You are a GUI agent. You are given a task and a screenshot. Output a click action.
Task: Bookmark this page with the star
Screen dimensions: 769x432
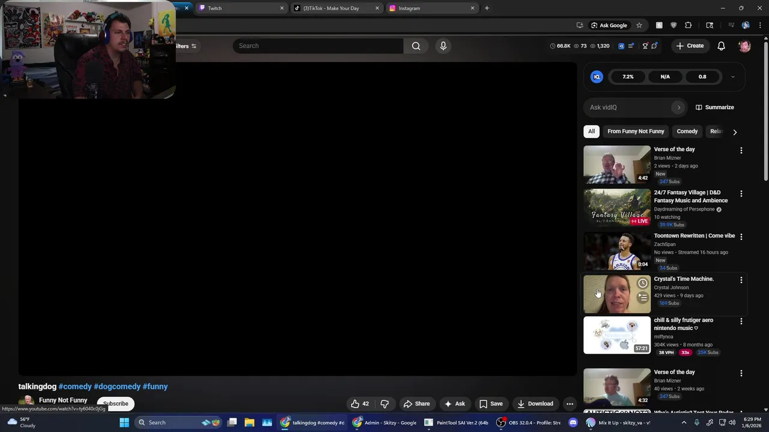click(x=639, y=25)
